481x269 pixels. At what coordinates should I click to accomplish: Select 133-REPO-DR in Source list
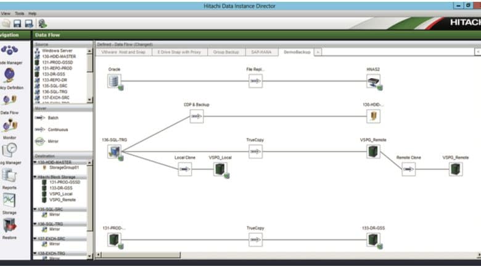pyautogui.click(x=54, y=80)
